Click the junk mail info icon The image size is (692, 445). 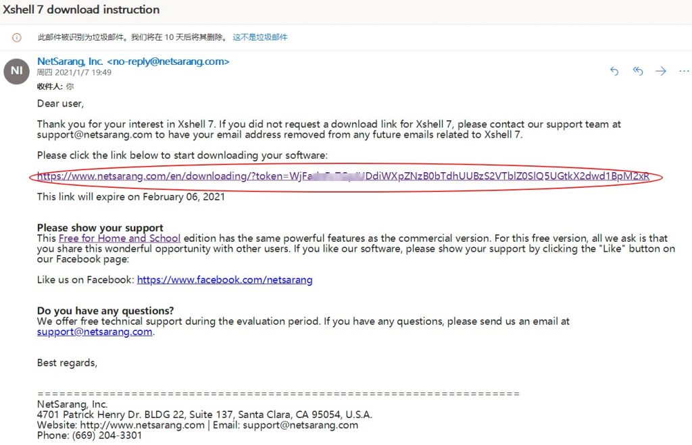click(17, 38)
